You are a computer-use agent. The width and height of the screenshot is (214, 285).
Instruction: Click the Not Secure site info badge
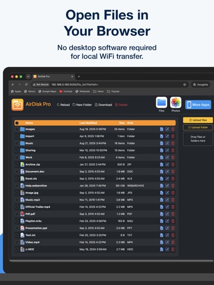coord(40,84)
